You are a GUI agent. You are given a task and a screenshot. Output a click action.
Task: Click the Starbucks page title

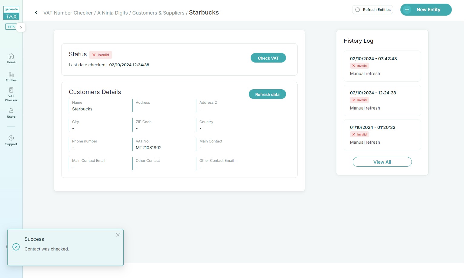[204, 12]
